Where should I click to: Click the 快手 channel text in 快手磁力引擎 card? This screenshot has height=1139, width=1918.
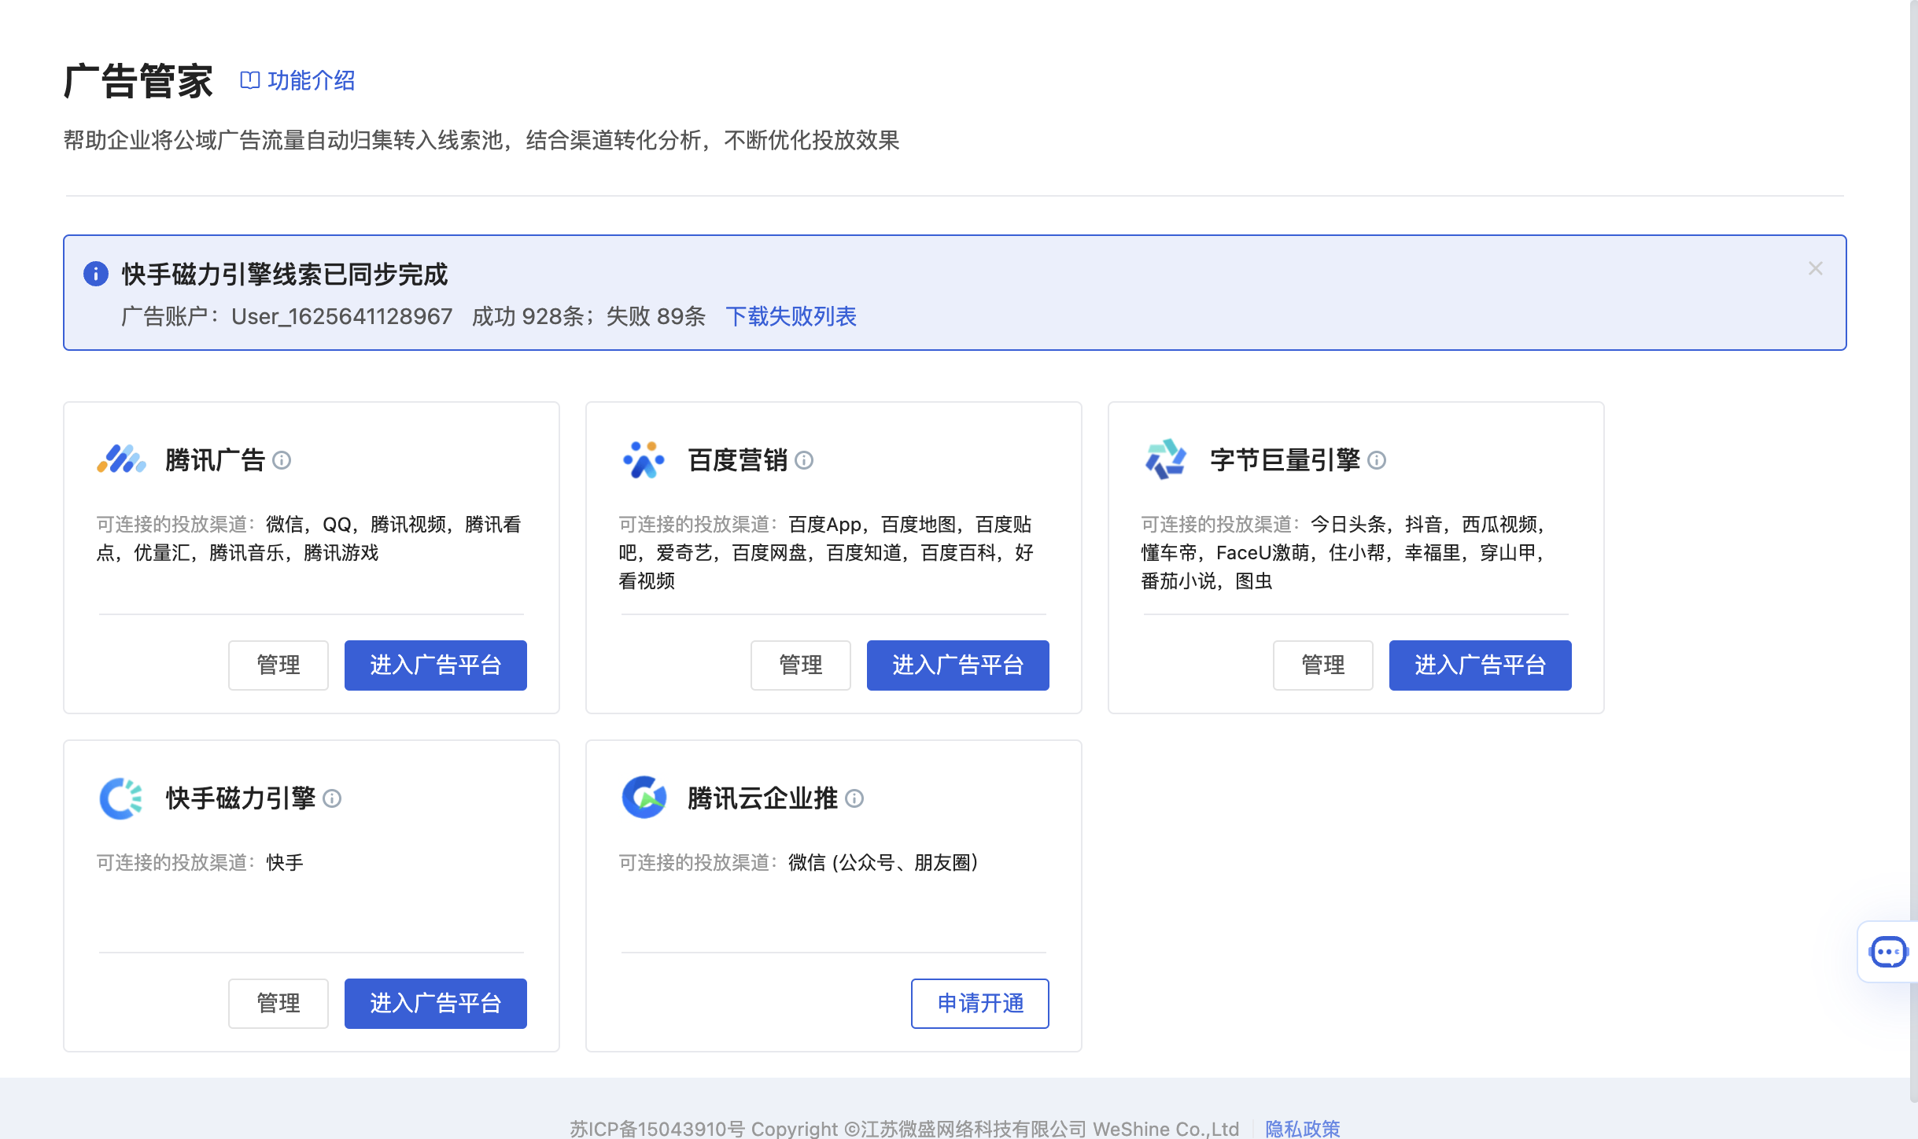285,863
